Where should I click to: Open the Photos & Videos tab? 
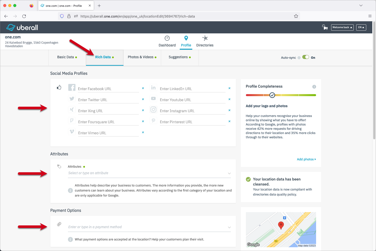pos(142,57)
